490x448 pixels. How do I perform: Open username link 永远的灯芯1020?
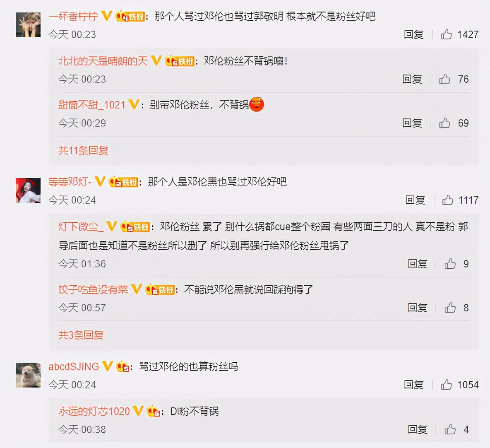click(x=94, y=411)
